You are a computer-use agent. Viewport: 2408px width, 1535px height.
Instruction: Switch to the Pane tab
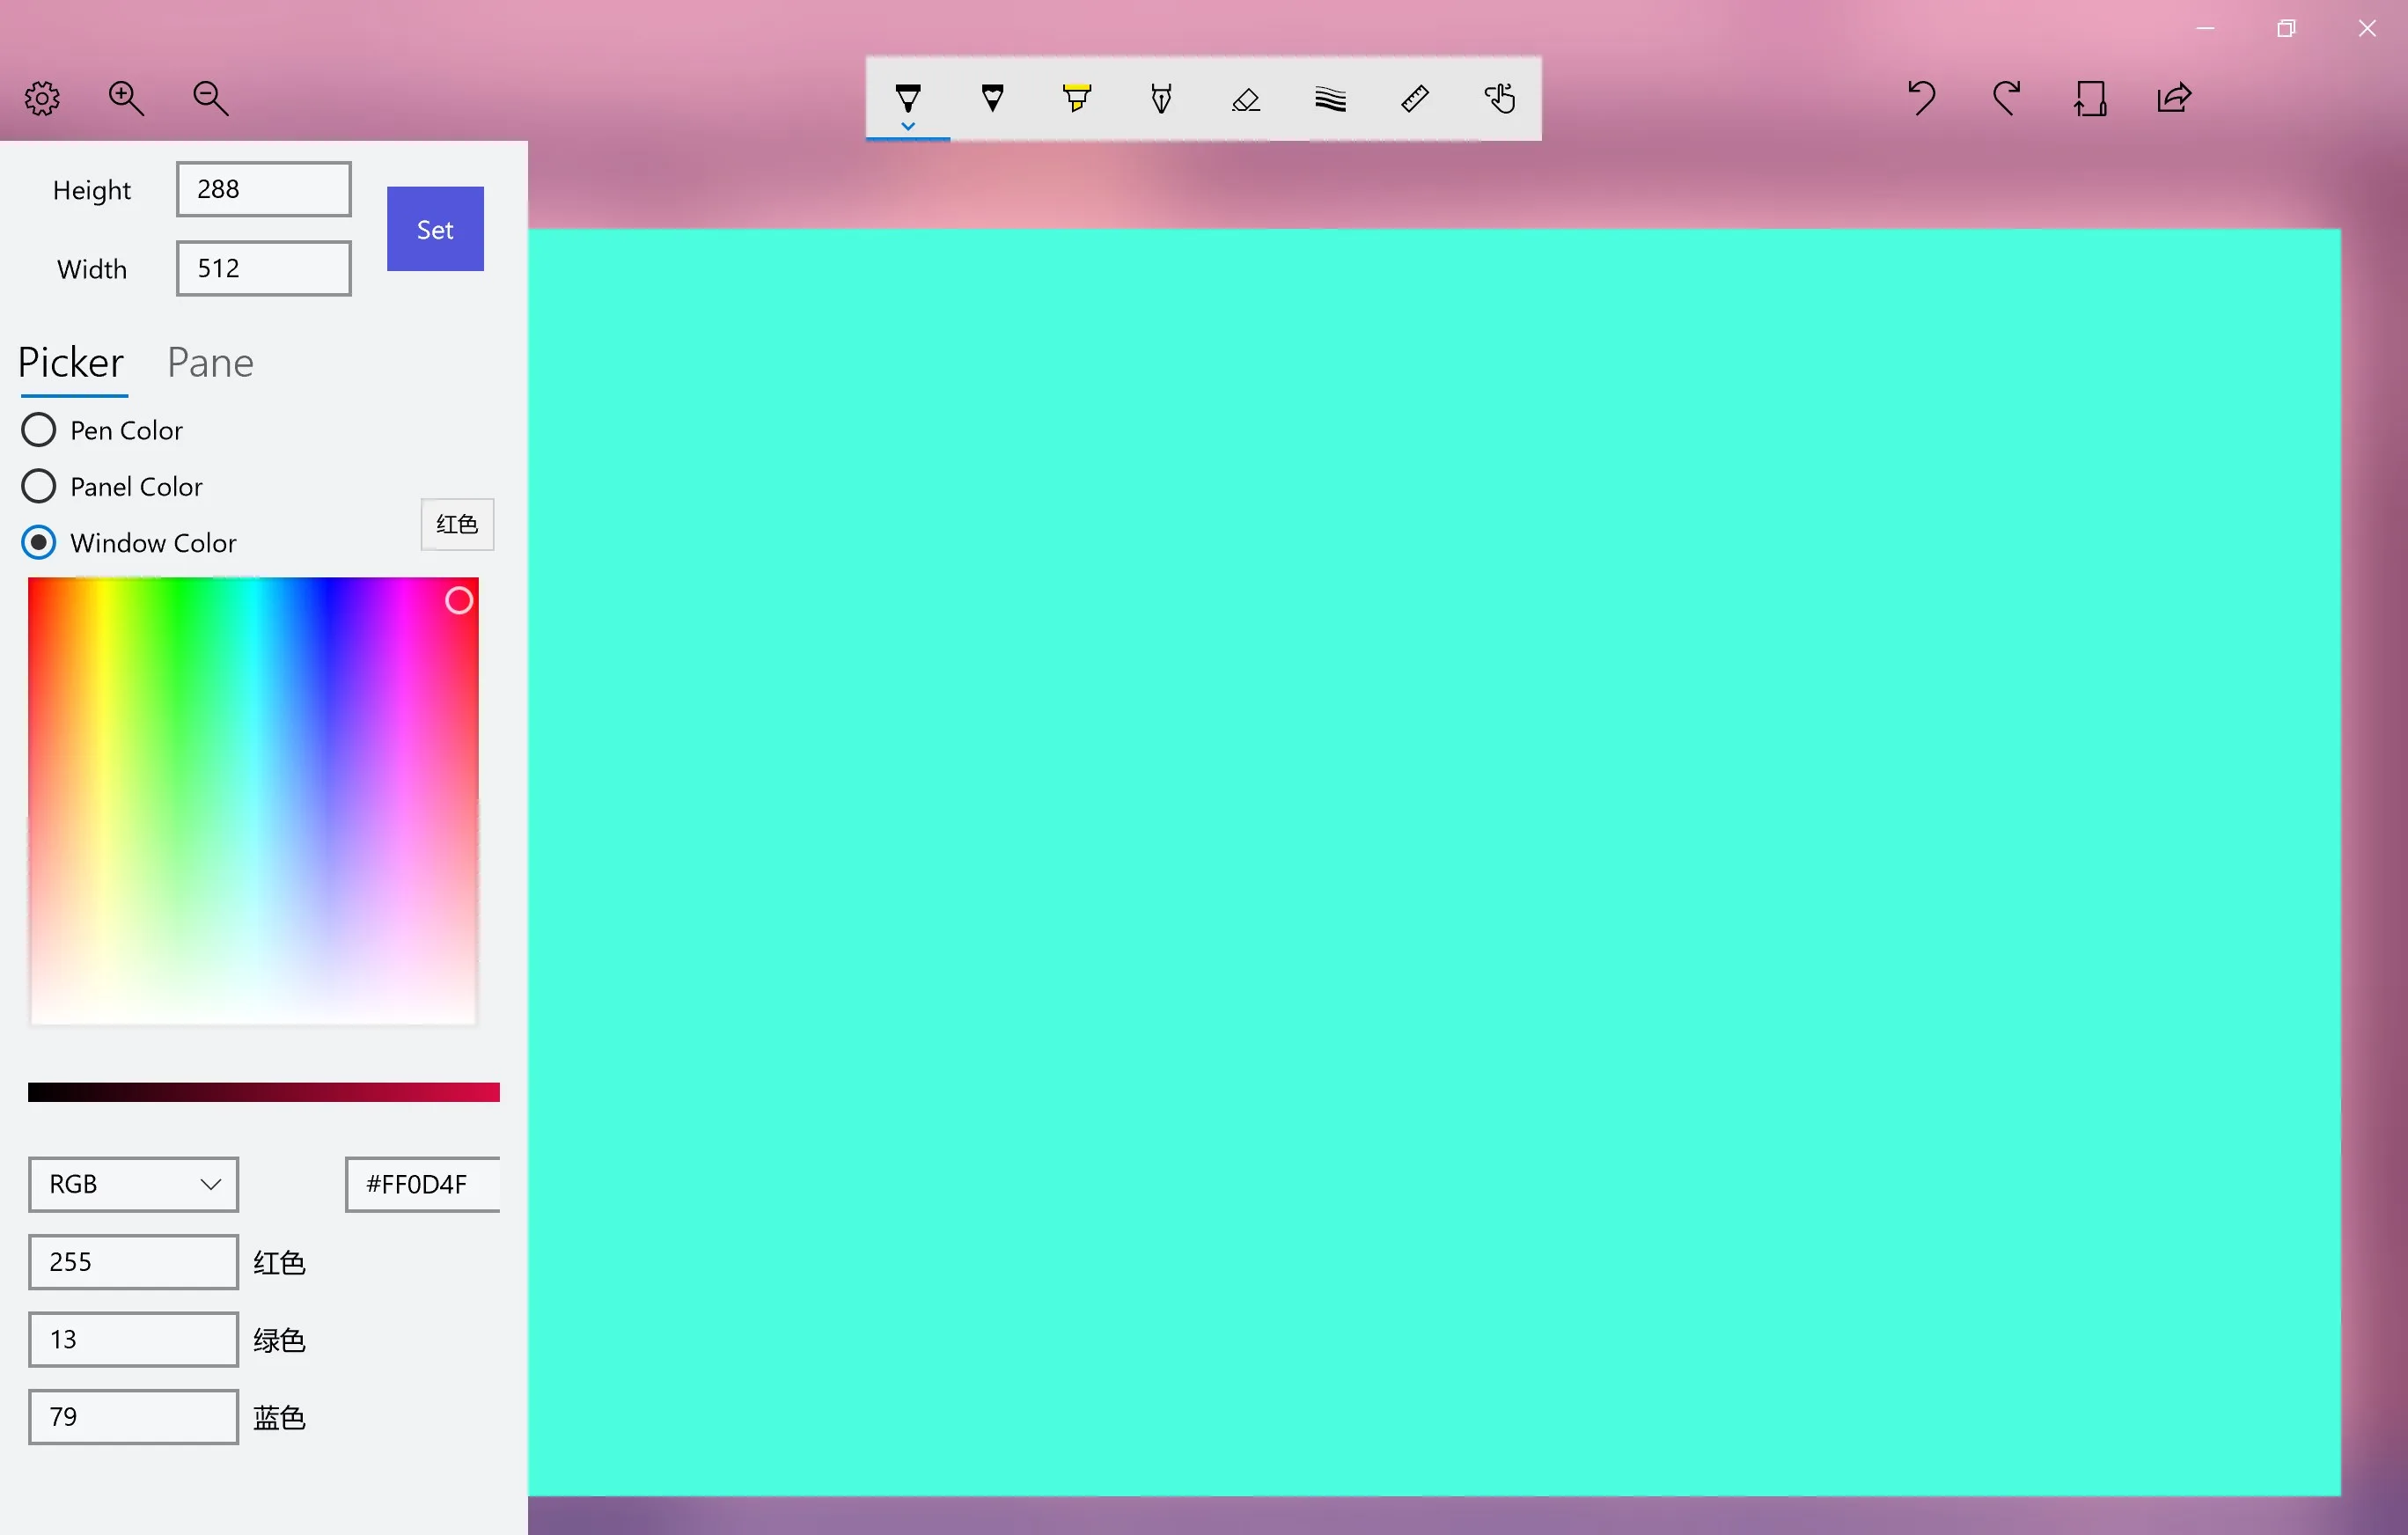pyautogui.click(x=210, y=363)
